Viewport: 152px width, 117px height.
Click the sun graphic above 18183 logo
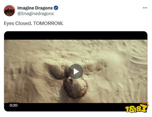(x=144, y=102)
